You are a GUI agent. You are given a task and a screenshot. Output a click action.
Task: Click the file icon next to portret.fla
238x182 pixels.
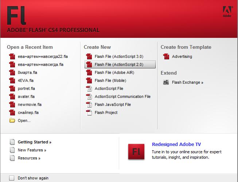coord(12,89)
